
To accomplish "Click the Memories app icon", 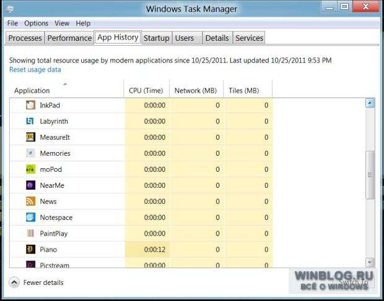I will click(x=30, y=153).
